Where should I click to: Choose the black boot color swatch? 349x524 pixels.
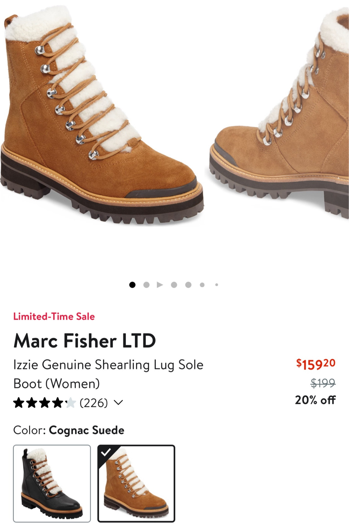pyautogui.click(x=52, y=483)
